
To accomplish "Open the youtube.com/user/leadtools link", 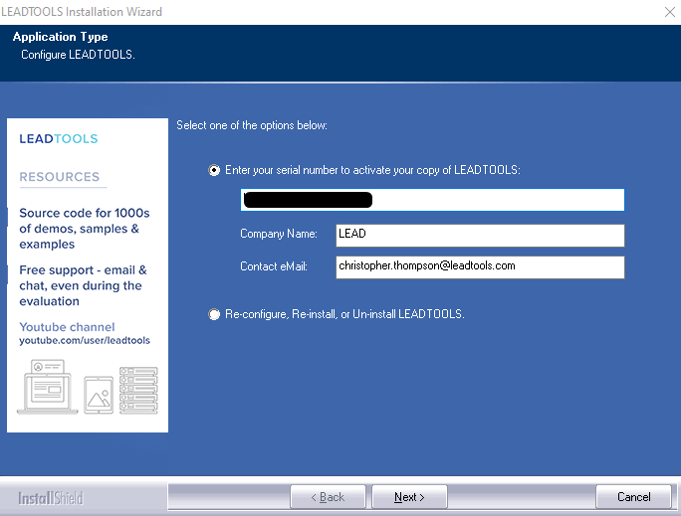I will pos(85,341).
